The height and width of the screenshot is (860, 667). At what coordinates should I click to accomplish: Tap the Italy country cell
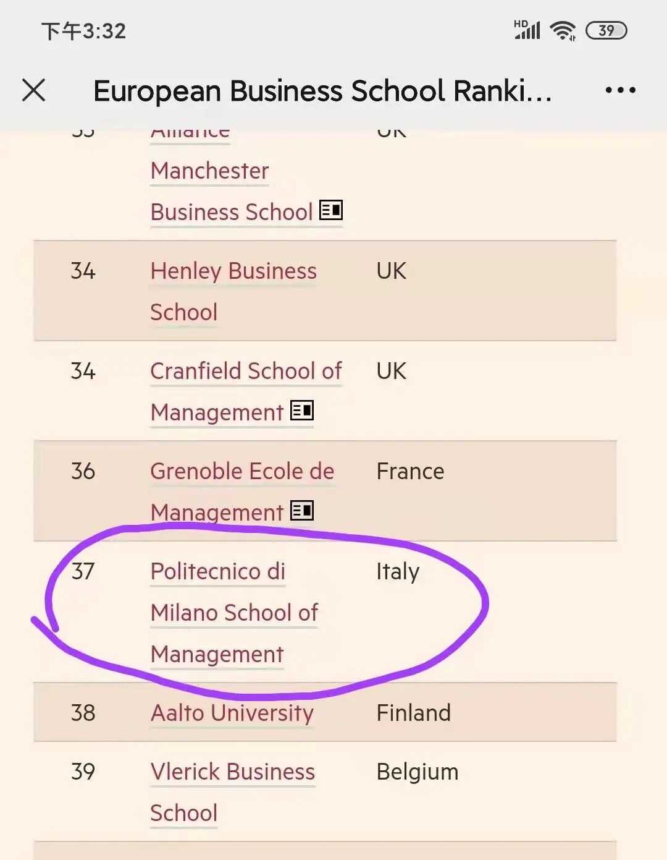coord(398,571)
